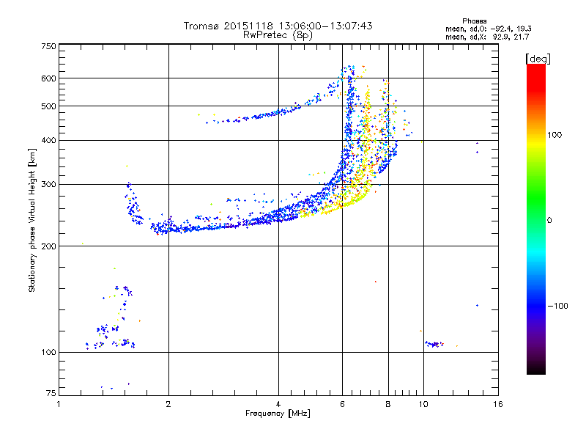Click the y-axis tick label '600'
Viewport: 586px width, 440px height.
coord(49,78)
